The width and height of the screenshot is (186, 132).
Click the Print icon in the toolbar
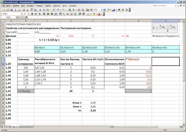click(23, 10)
